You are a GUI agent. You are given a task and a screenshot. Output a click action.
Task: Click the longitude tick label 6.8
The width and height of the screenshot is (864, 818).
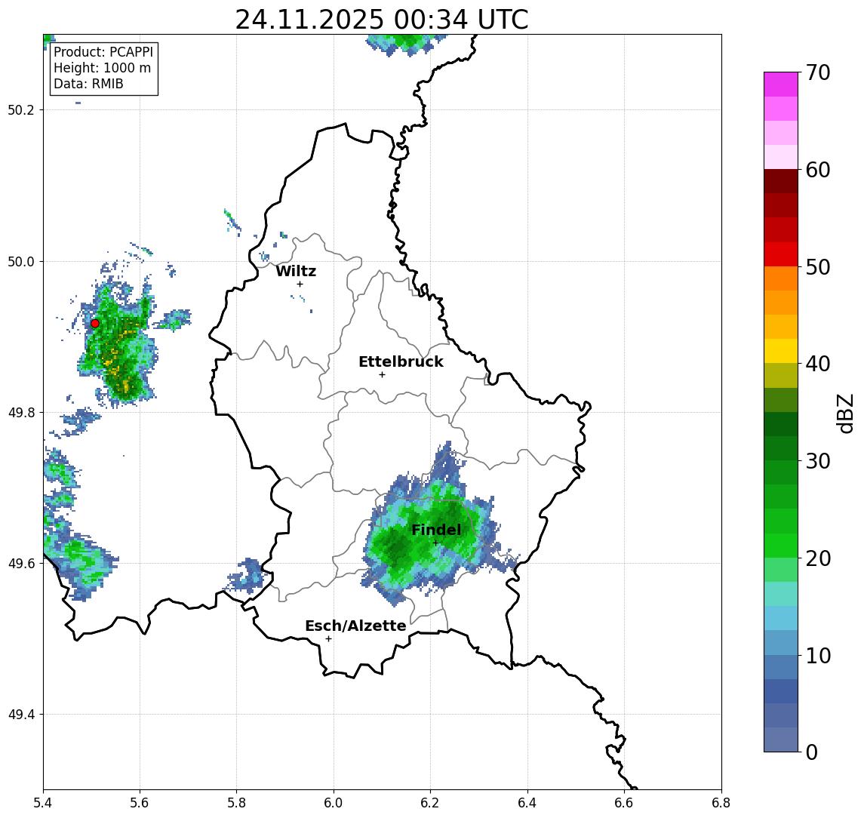click(x=721, y=803)
